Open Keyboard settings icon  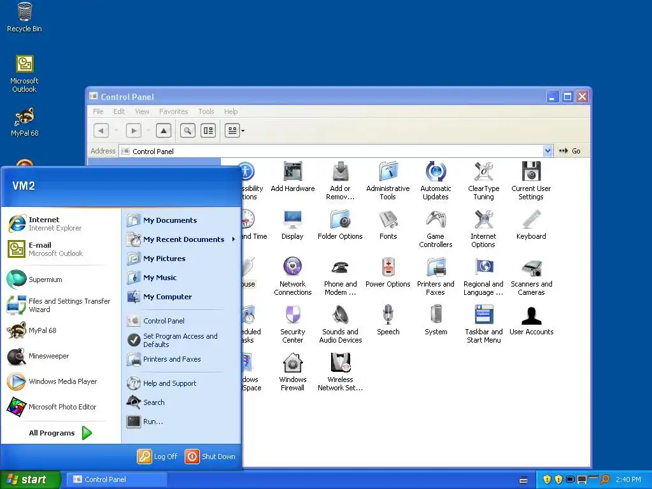tap(531, 225)
